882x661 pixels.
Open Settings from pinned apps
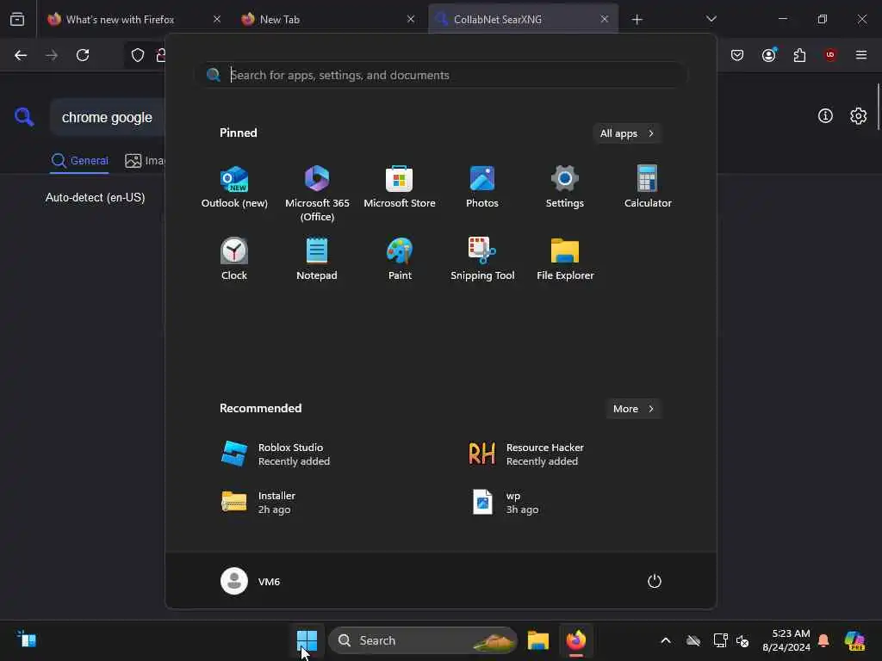pos(565,187)
